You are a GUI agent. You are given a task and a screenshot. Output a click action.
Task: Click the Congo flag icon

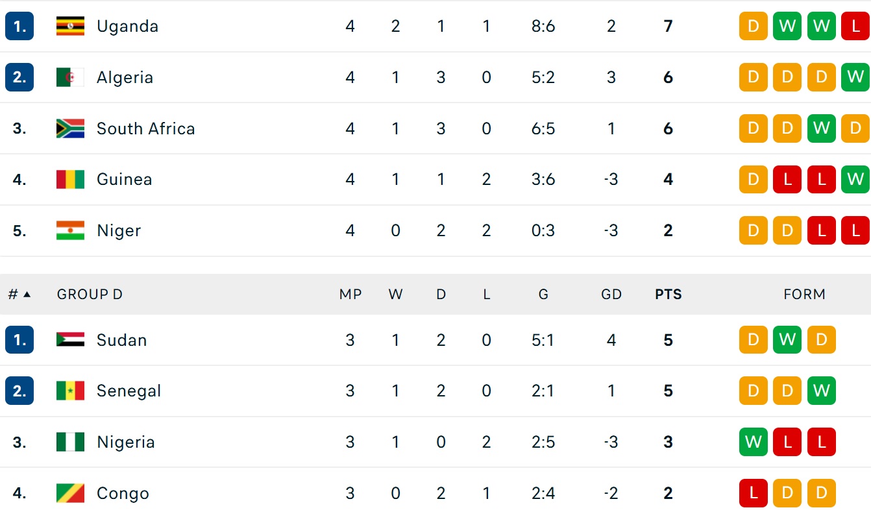pos(70,494)
